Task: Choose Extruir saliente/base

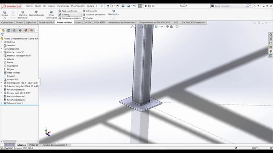Action: coord(51,14)
